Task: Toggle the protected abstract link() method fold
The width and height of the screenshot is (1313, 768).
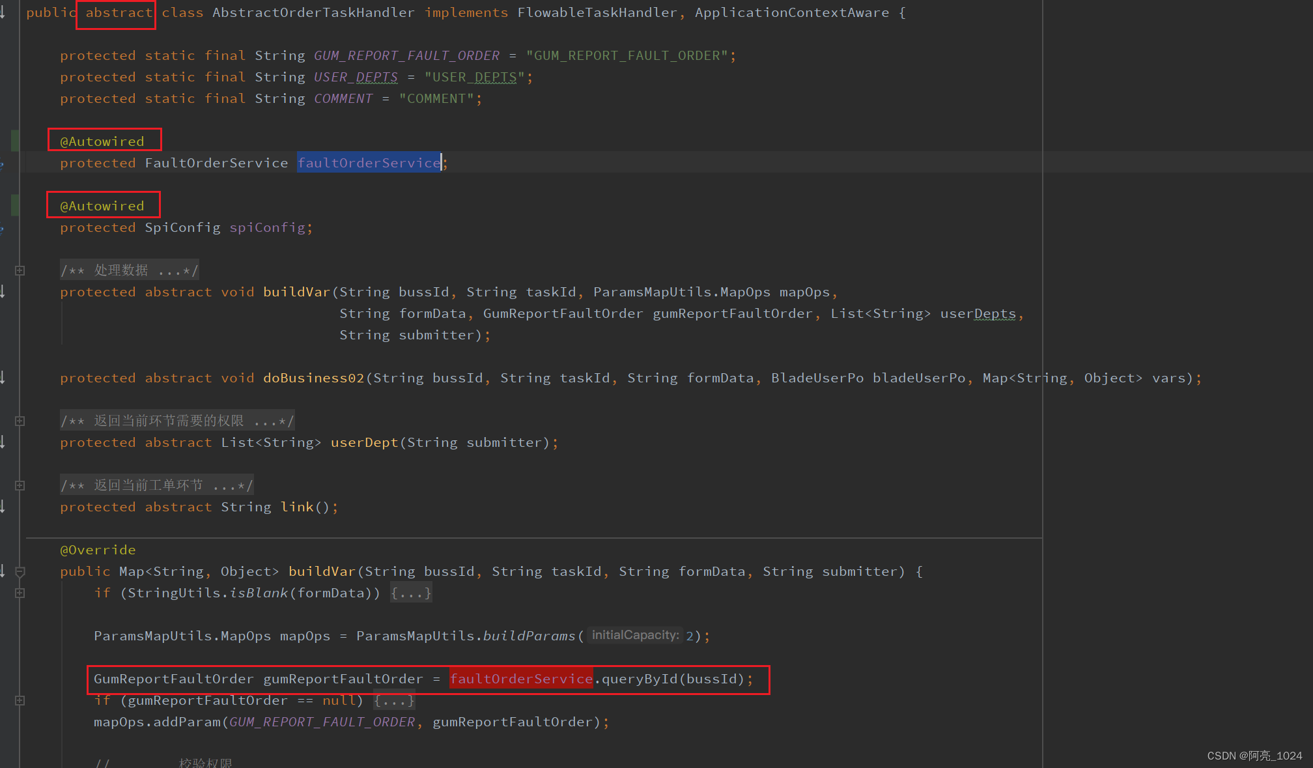Action: (19, 483)
